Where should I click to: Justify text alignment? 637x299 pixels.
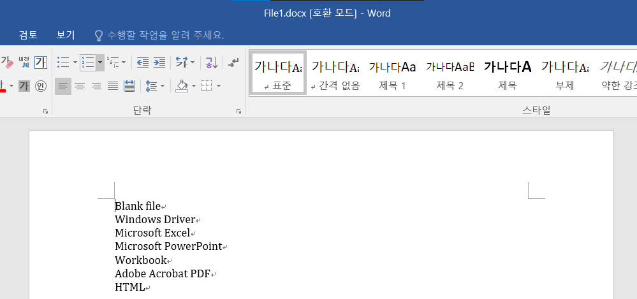(112, 85)
